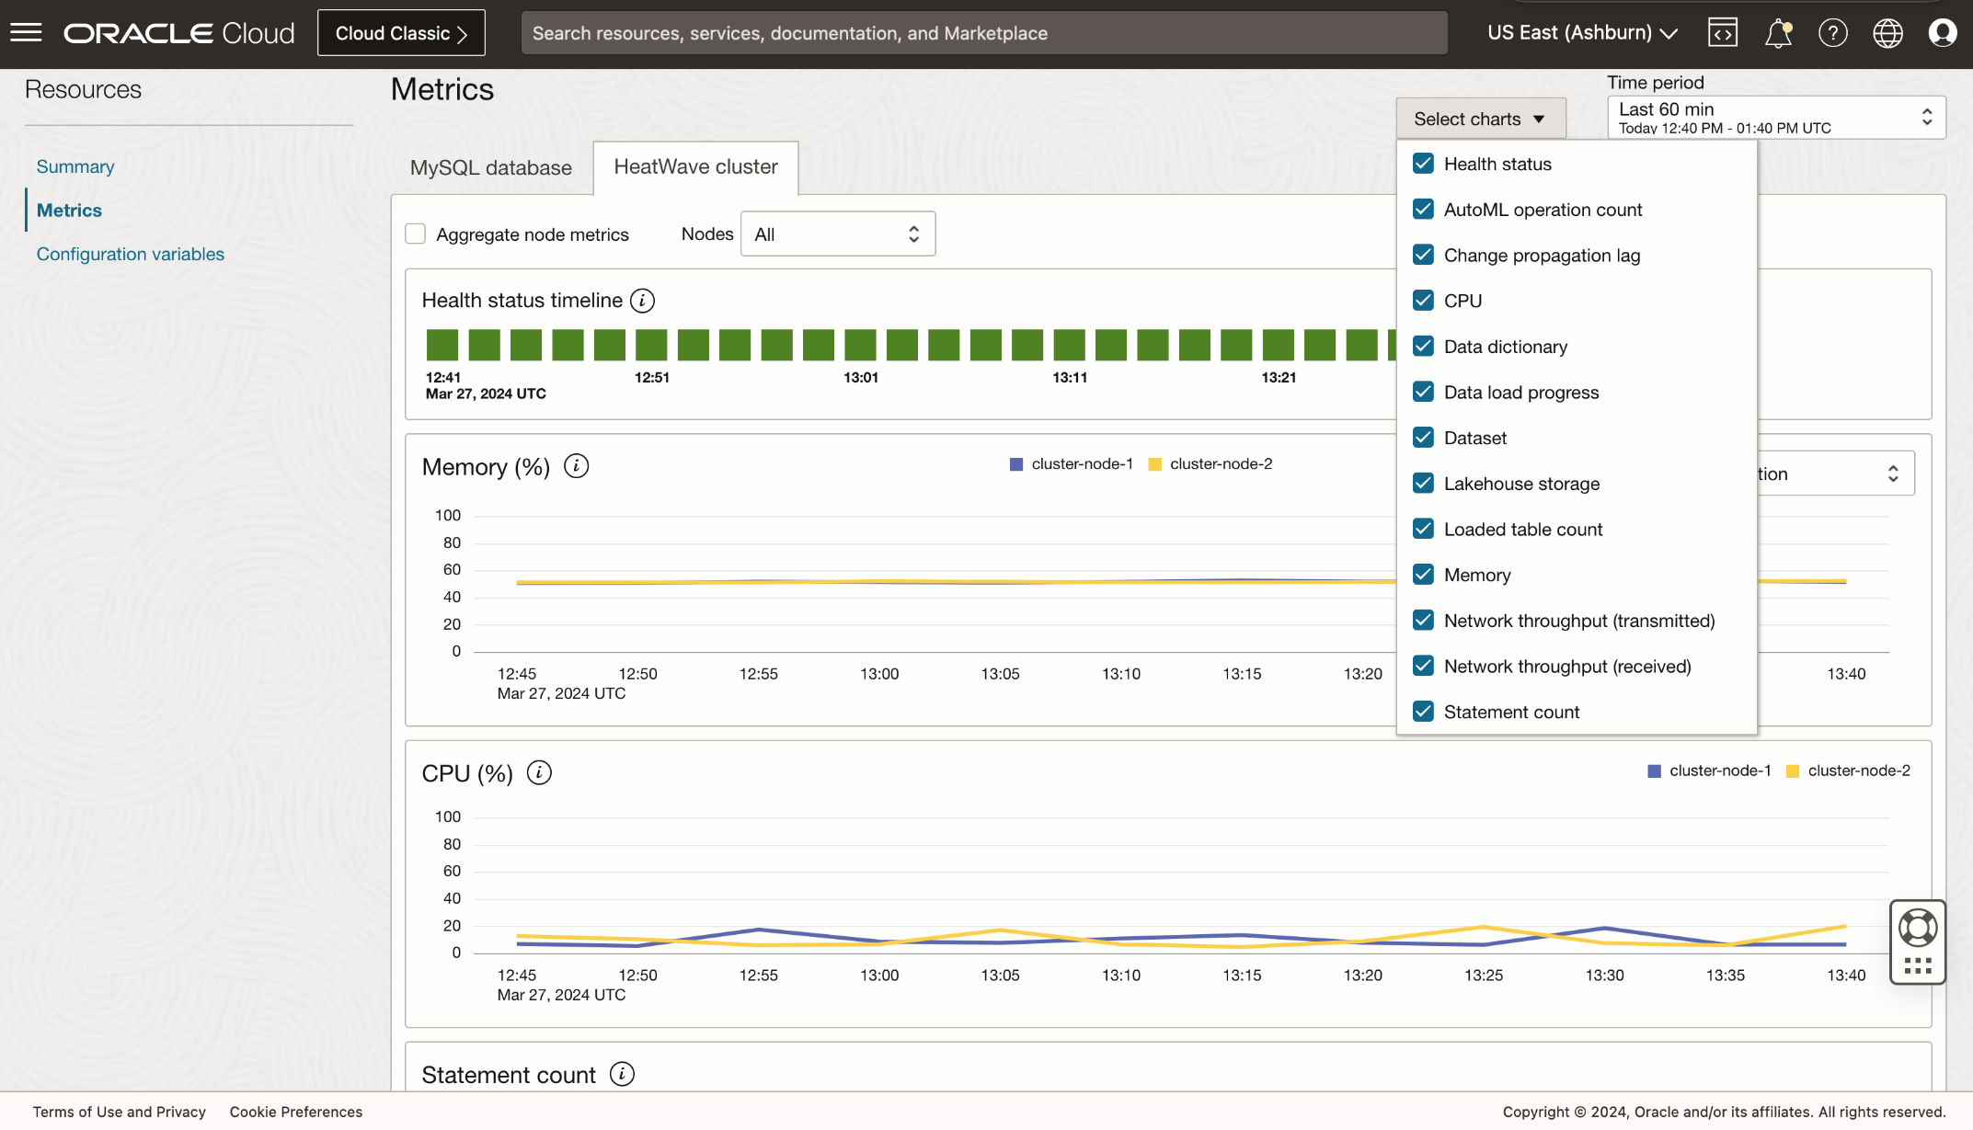Image resolution: width=1973 pixels, height=1130 pixels.
Task: Open the user profile avatar menu
Action: point(1943,32)
